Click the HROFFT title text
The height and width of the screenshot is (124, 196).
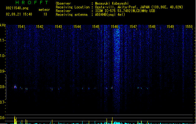tap(32, 2)
